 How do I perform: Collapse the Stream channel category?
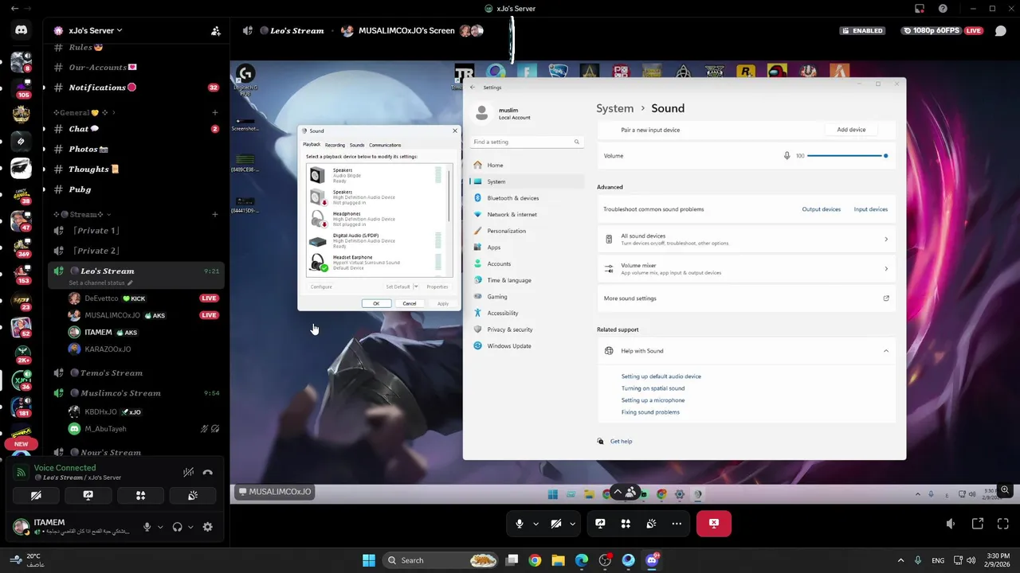[x=82, y=214]
